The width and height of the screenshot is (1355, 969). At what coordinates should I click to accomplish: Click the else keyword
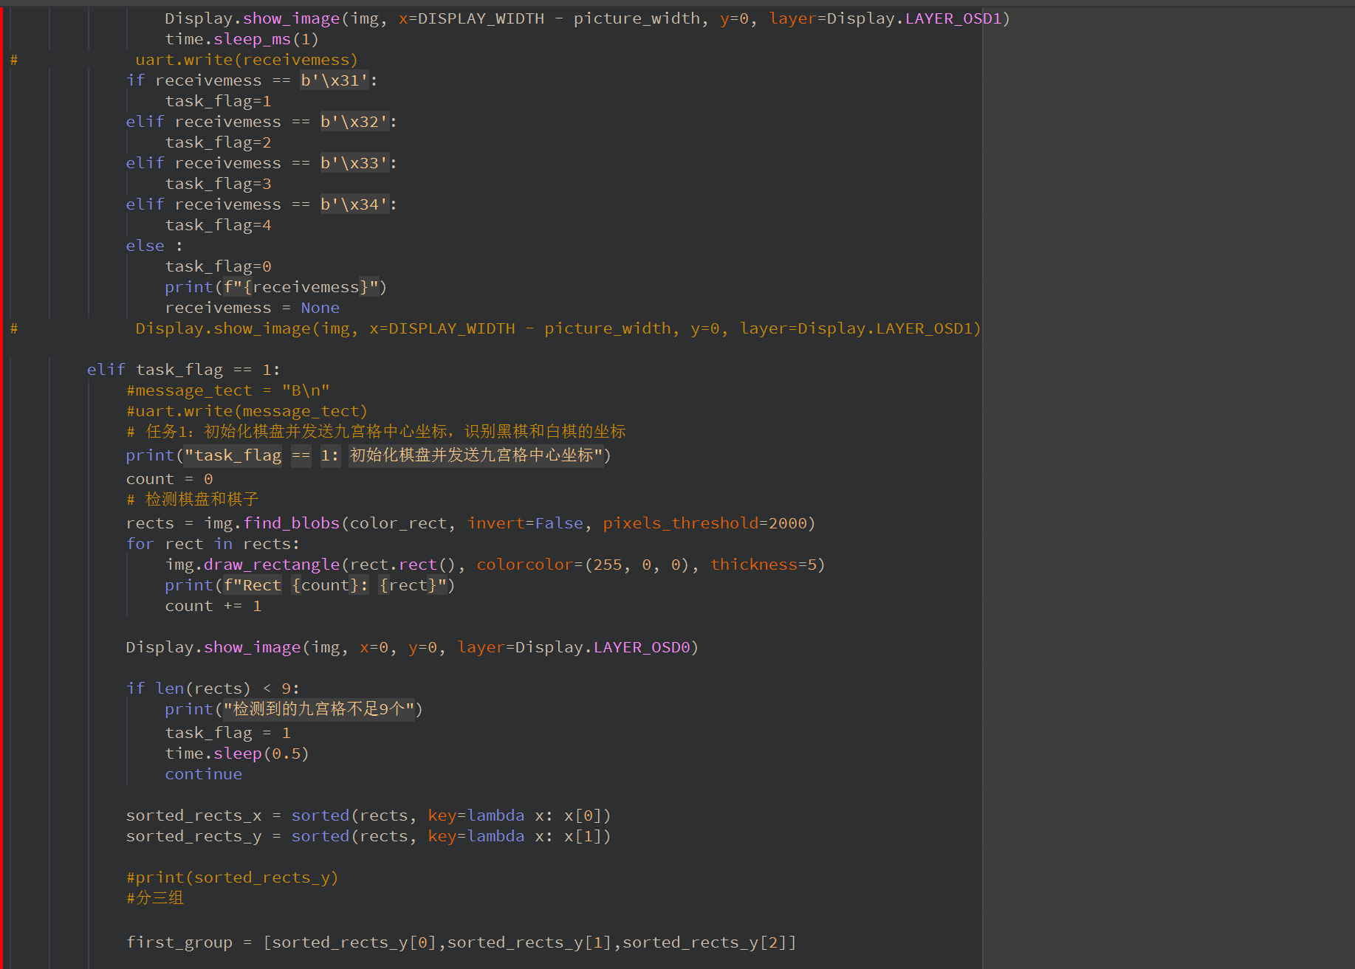click(145, 246)
